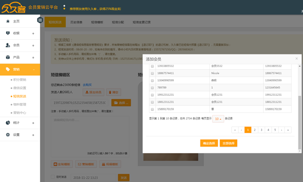Click the 久久客 logo
Image resolution: width=303 pixels, height=182 pixels.
tap(14, 8)
